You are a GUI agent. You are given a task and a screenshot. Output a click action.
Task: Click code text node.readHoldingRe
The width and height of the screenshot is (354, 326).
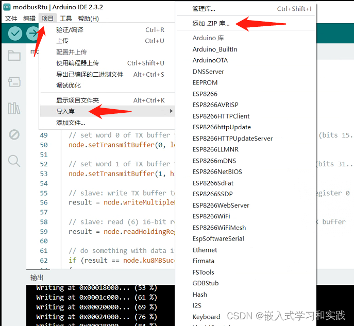tap(139, 232)
